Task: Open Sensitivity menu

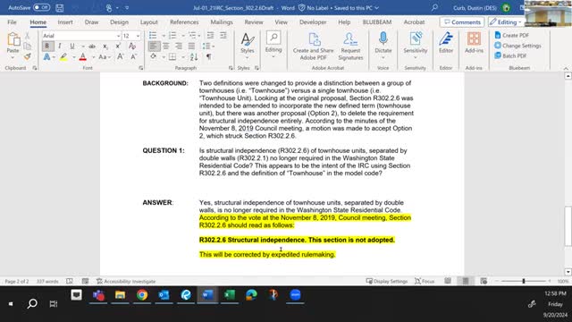Action: coord(415,46)
